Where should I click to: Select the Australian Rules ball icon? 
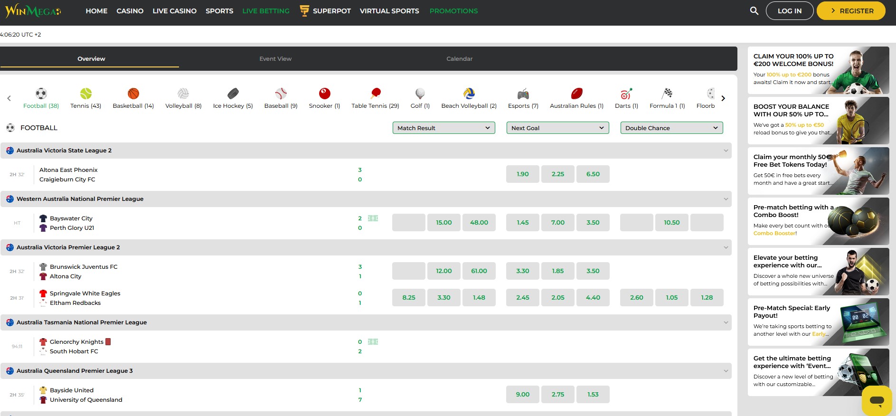(577, 93)
